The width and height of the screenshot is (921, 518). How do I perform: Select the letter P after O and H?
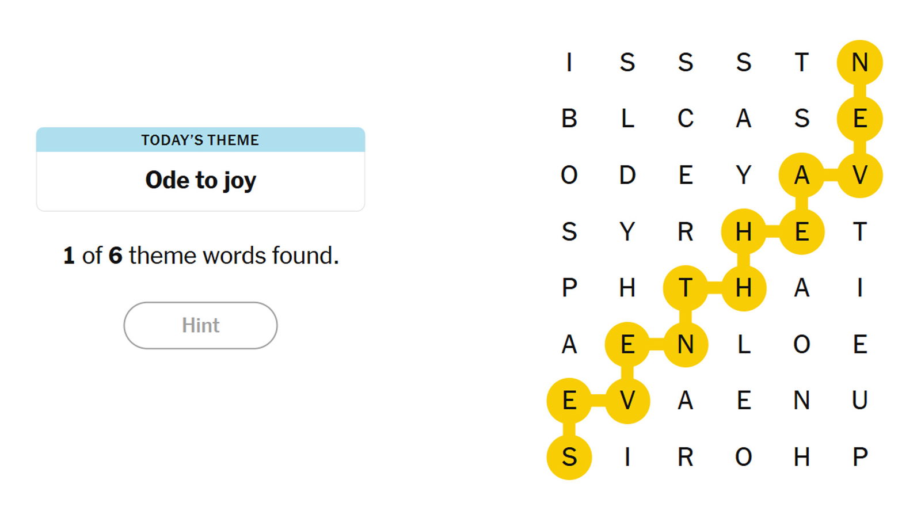[x=859, y=457]
